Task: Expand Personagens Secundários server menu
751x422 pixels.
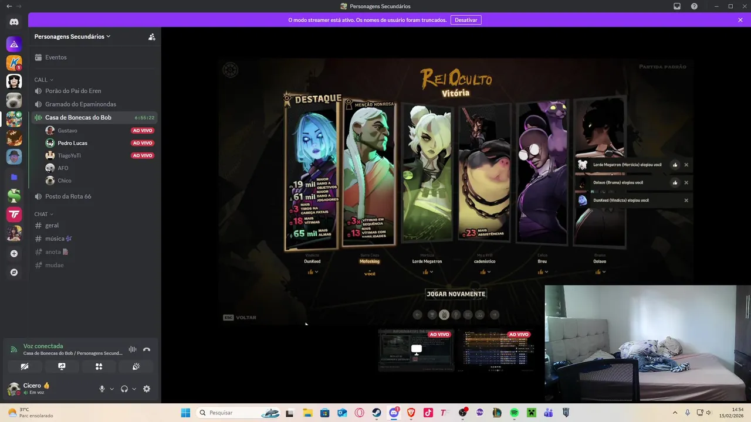Action: (72, 36)
